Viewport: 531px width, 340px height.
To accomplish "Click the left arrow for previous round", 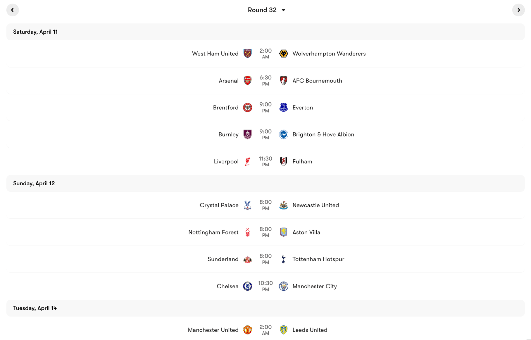I will (13, 10).
